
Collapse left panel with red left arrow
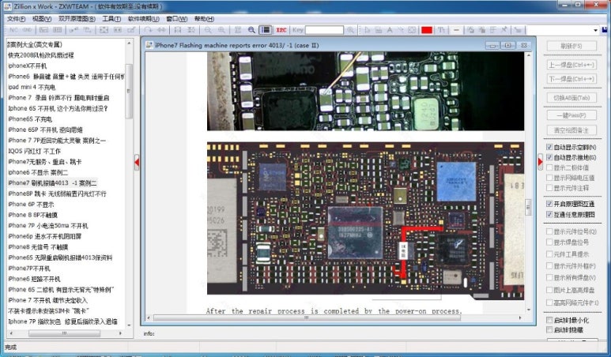(137, 162)
